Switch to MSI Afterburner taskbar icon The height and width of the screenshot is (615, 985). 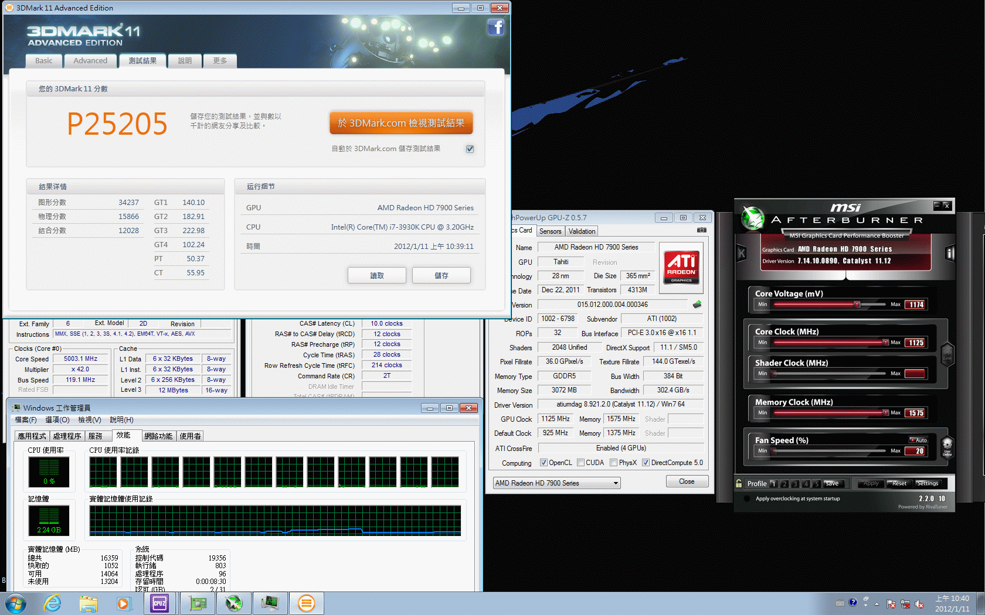234,603
